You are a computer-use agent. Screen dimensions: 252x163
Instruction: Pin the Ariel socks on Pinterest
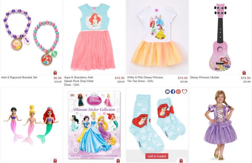tap(178, 92)
